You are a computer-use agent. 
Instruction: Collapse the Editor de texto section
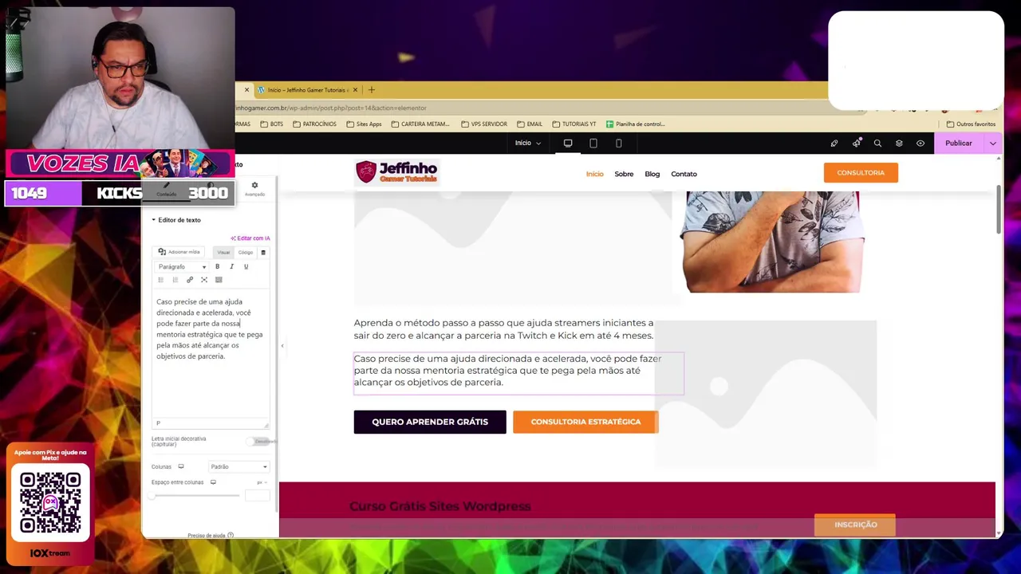point(176,220)
